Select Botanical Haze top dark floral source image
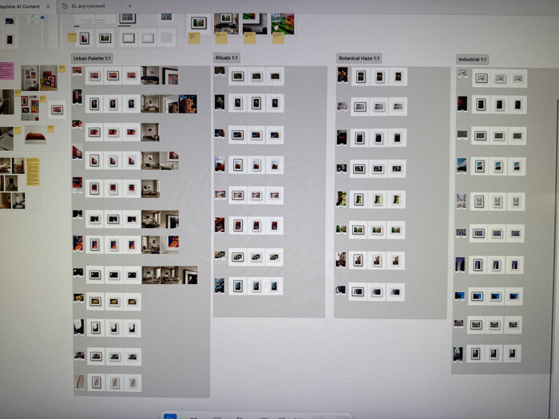The width and height of the screenshot is (559, 419). 343,74
